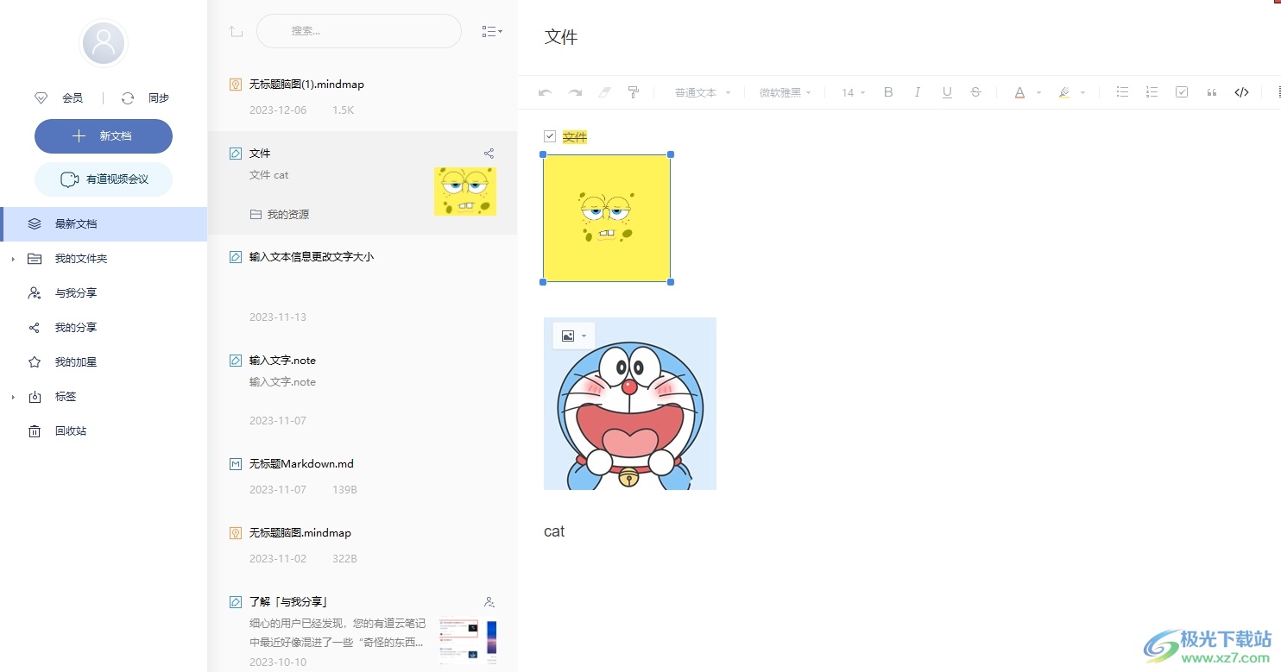Select the format painter tool
This screenshot has height=672, width=1281.
tap(633, 92)
